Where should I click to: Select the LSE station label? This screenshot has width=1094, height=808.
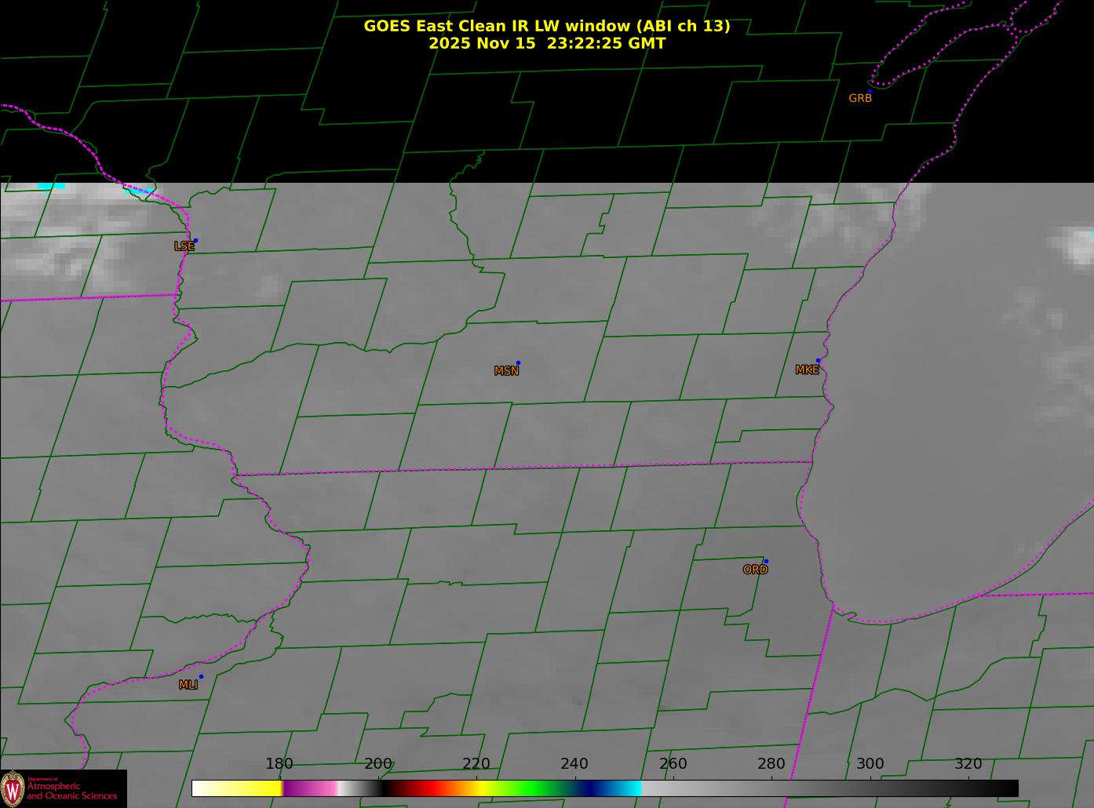point(184,246)
